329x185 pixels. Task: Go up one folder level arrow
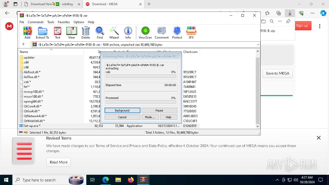[23, 44]
